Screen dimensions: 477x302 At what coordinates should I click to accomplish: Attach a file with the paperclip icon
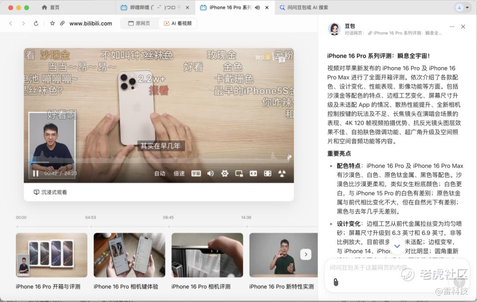click(335, 282)
